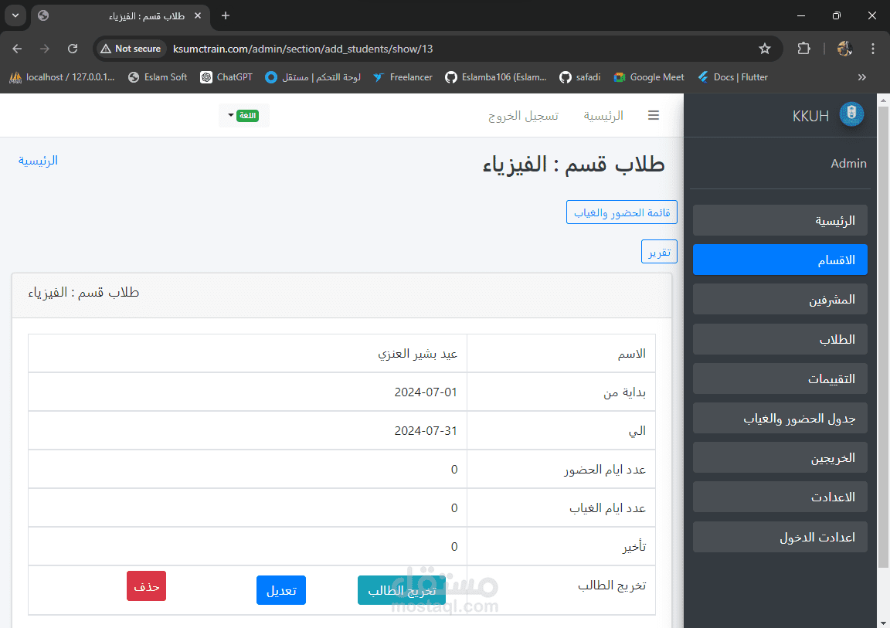Click the الي row label
The height and width of the screenshot is (628, 890).
637,431
